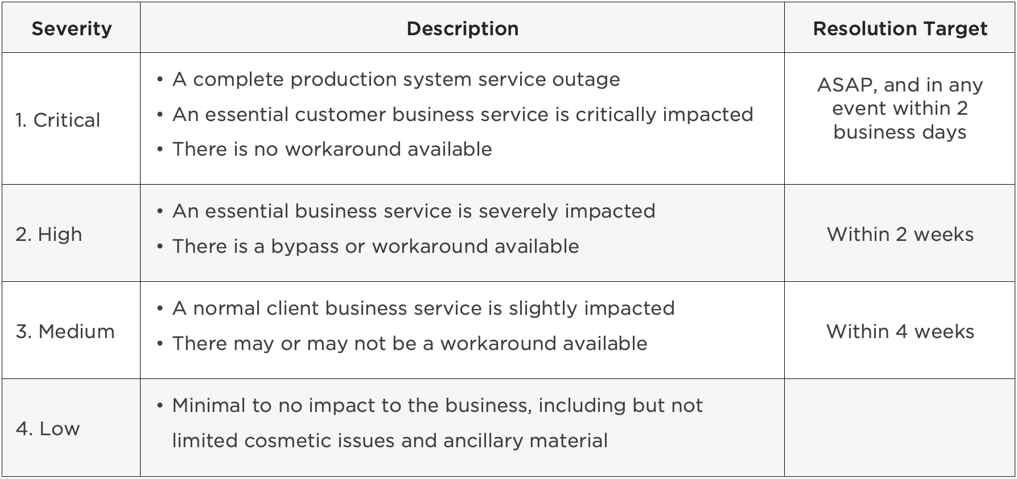Click the "Within 4 weeks" resolution target
1017x479 pixels.
point(900,331)
